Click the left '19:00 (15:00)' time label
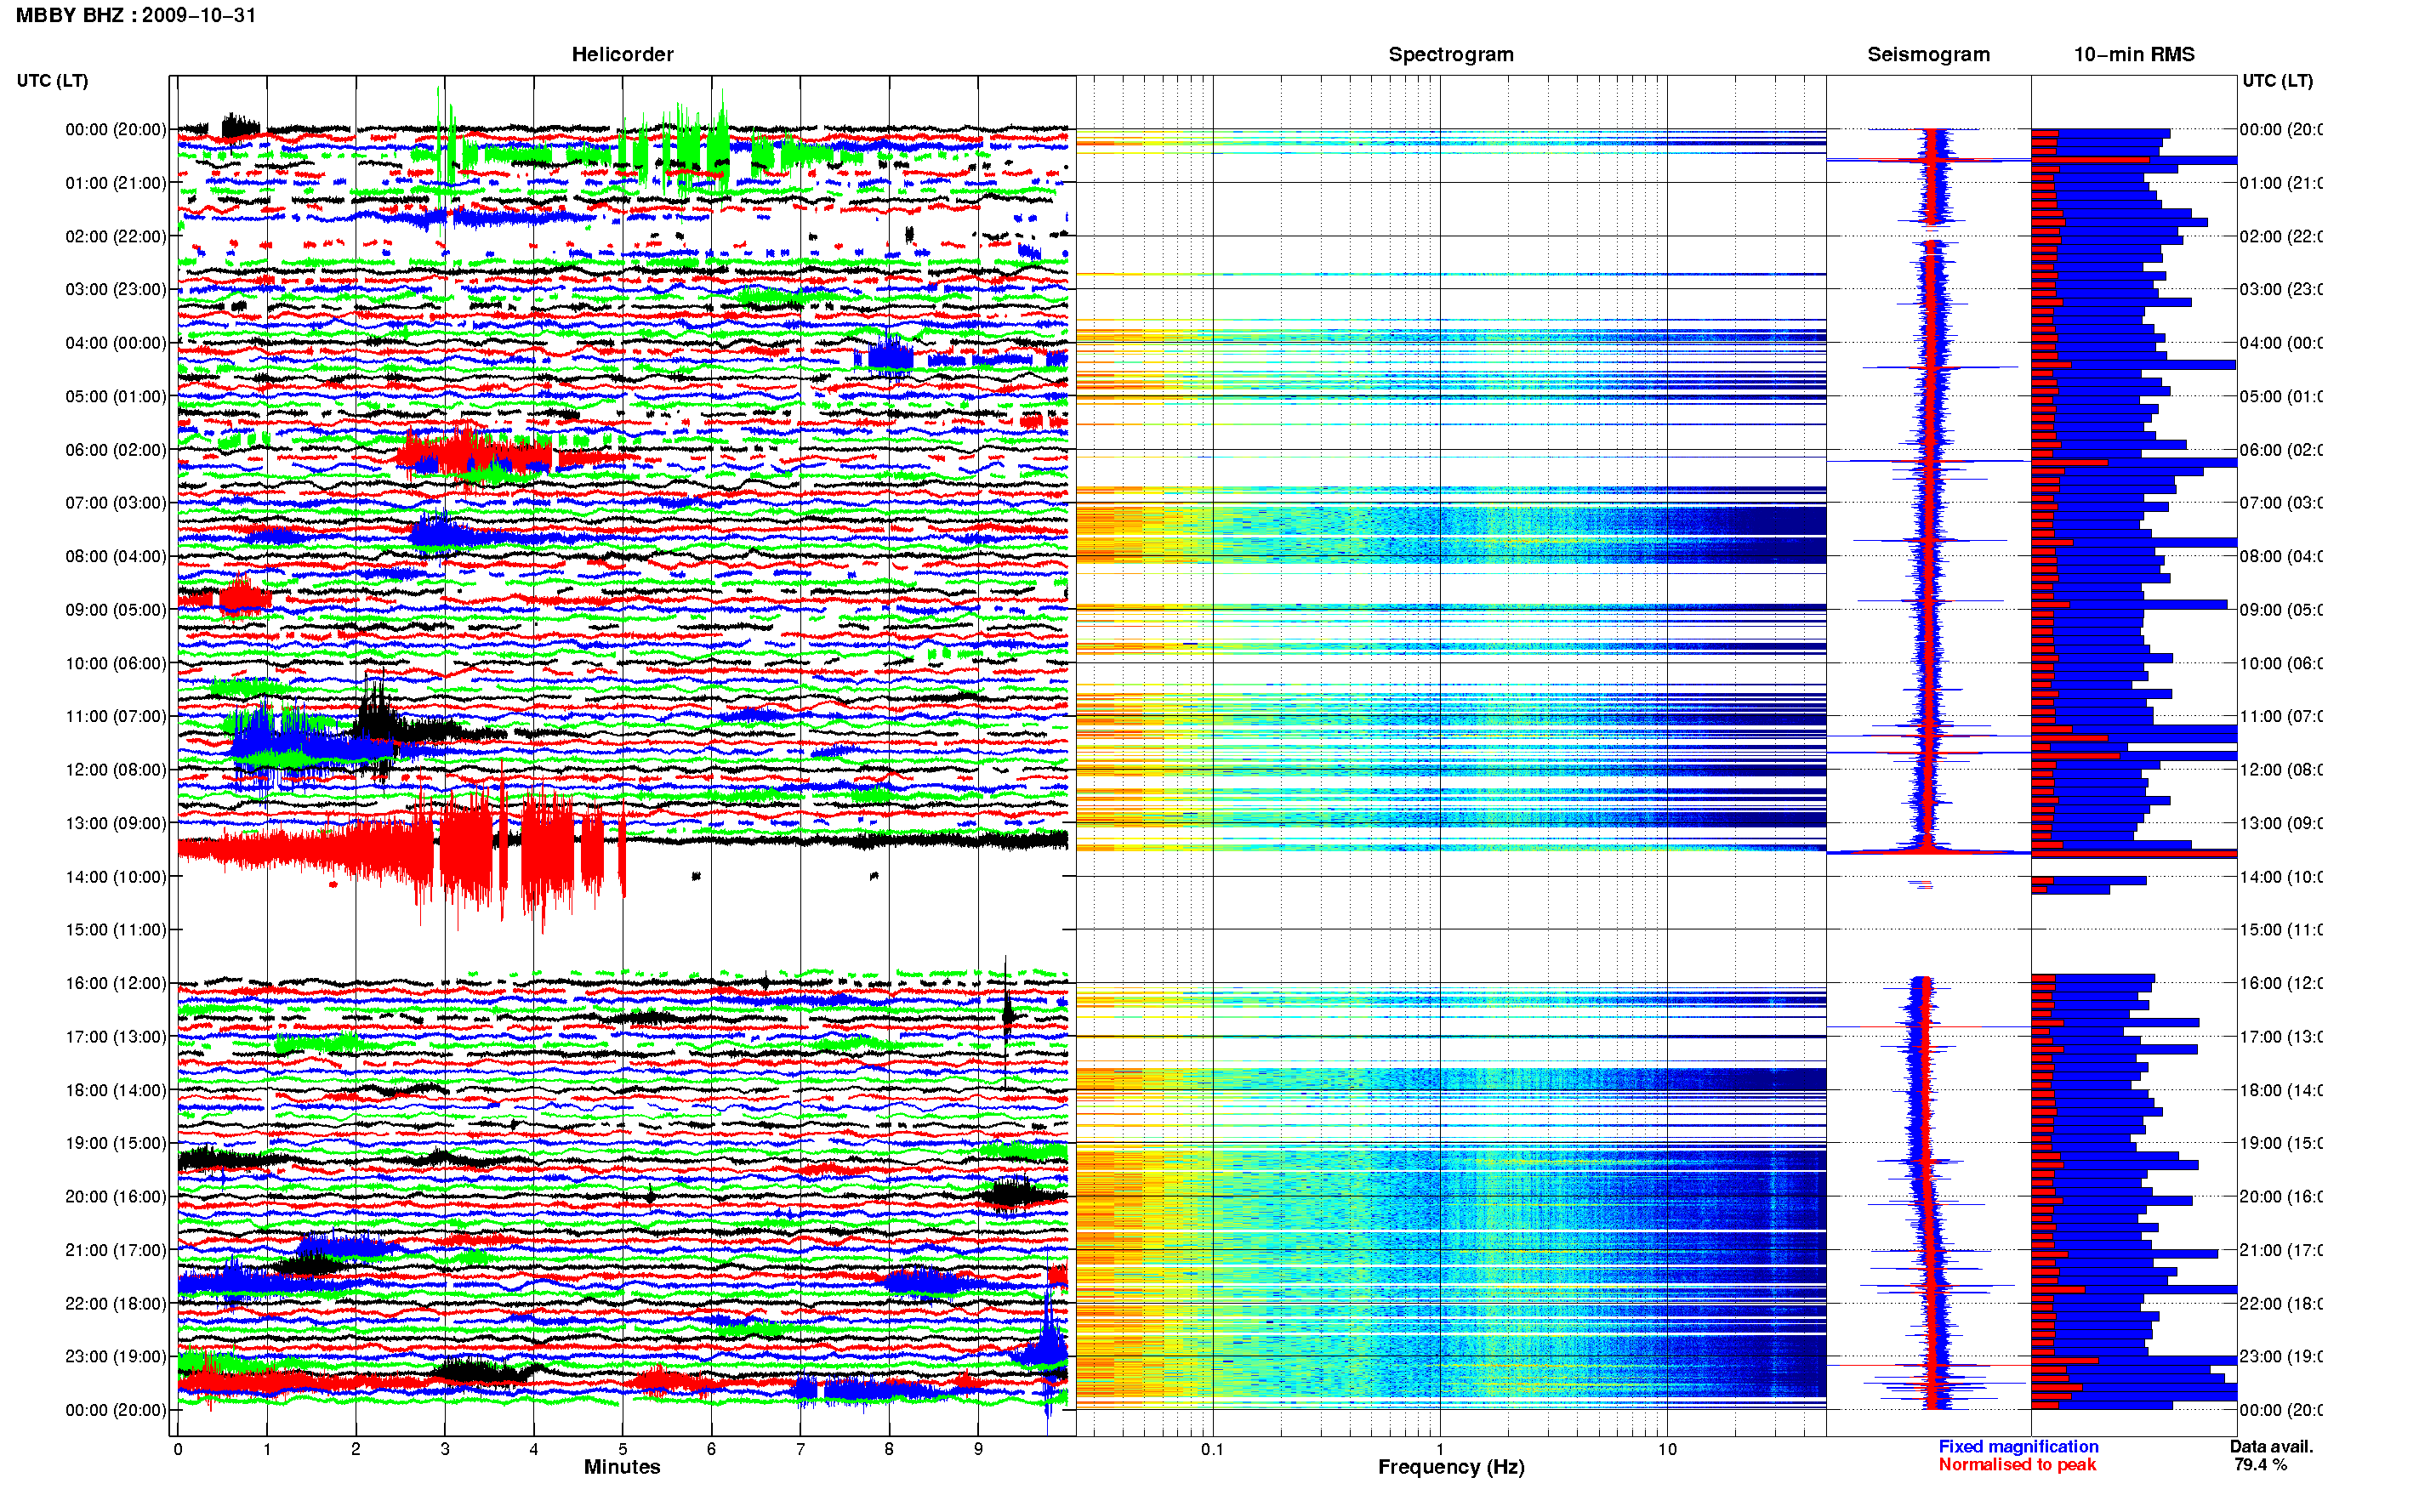2419x1512 pixels. (x=116, y=1142)
